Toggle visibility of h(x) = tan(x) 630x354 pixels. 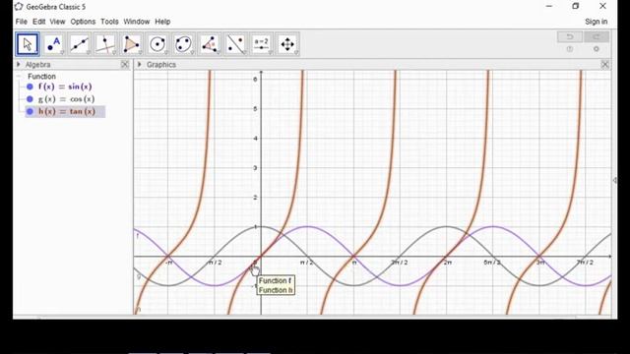click(x=30, y=111)
